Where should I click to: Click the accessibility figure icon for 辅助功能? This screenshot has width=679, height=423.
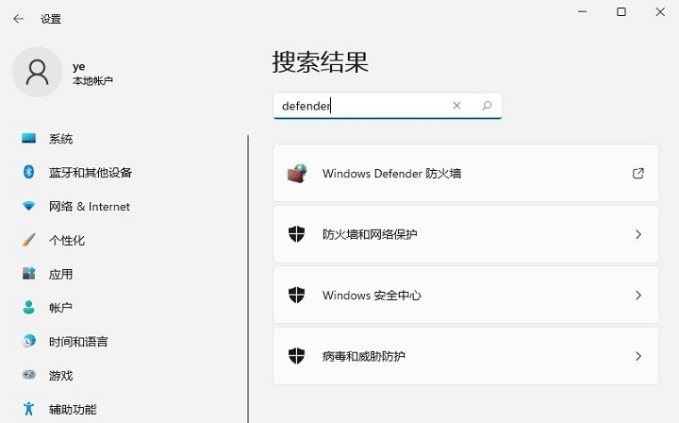point(29,409)
